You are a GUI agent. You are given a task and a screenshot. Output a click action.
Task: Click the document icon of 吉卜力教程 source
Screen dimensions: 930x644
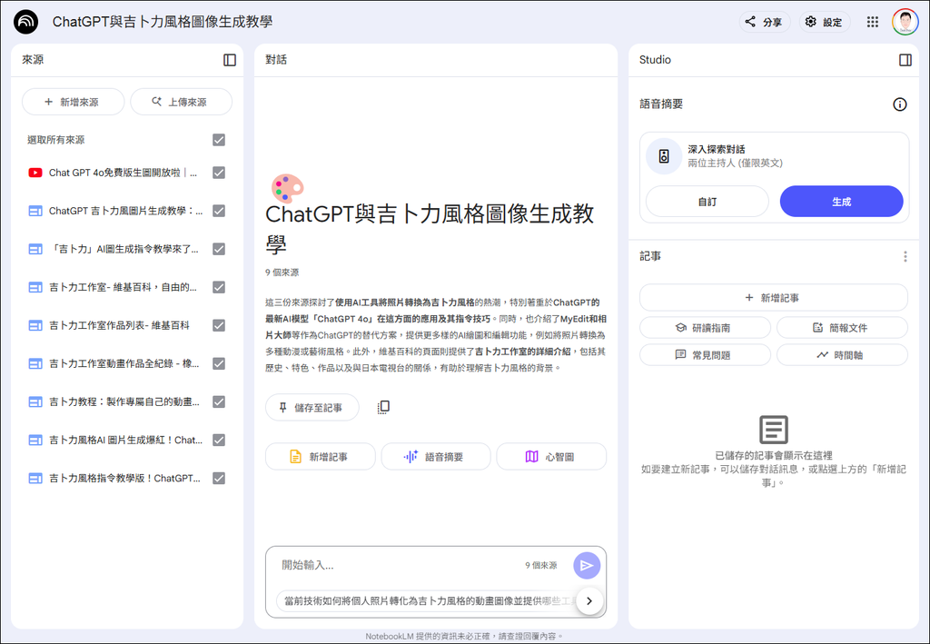click(x=35, y=402)
